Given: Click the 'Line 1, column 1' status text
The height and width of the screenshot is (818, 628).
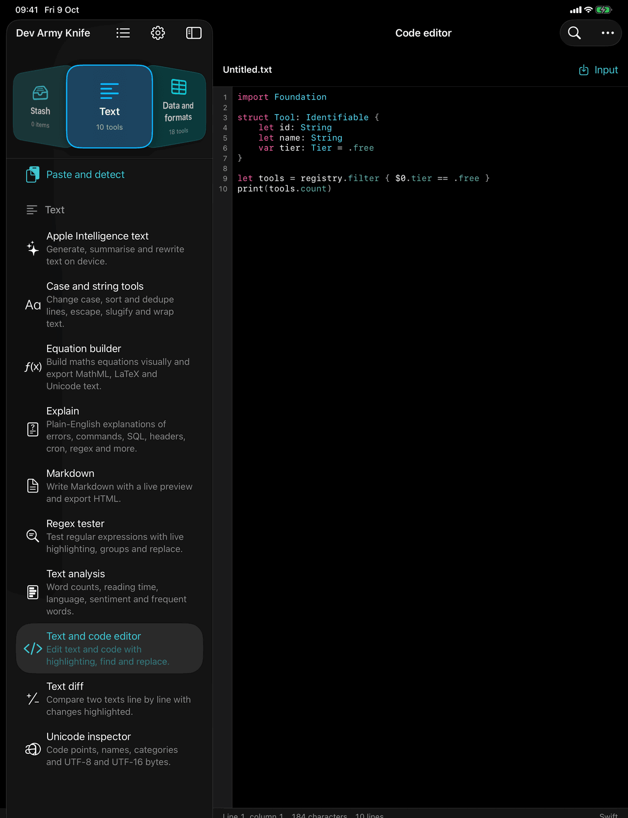Looking at the screenshot, I should 253,815.
